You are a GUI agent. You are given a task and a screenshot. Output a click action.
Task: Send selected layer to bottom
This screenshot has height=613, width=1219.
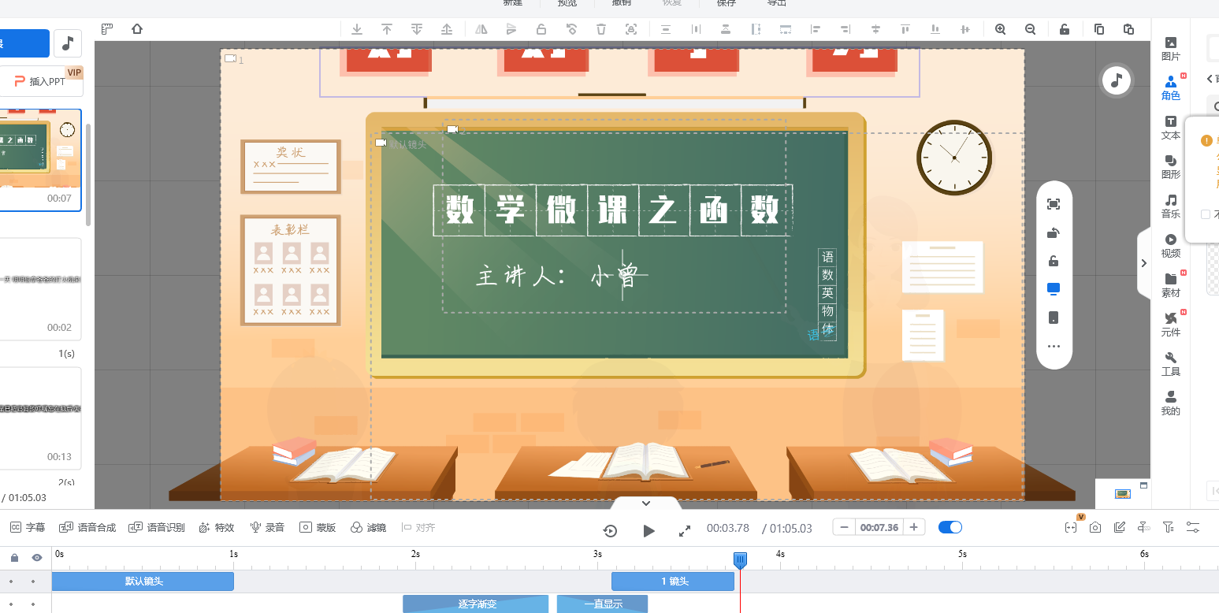(357, 29)
